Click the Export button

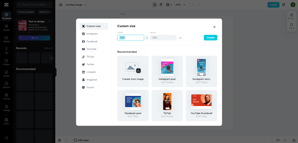(273, 5)
